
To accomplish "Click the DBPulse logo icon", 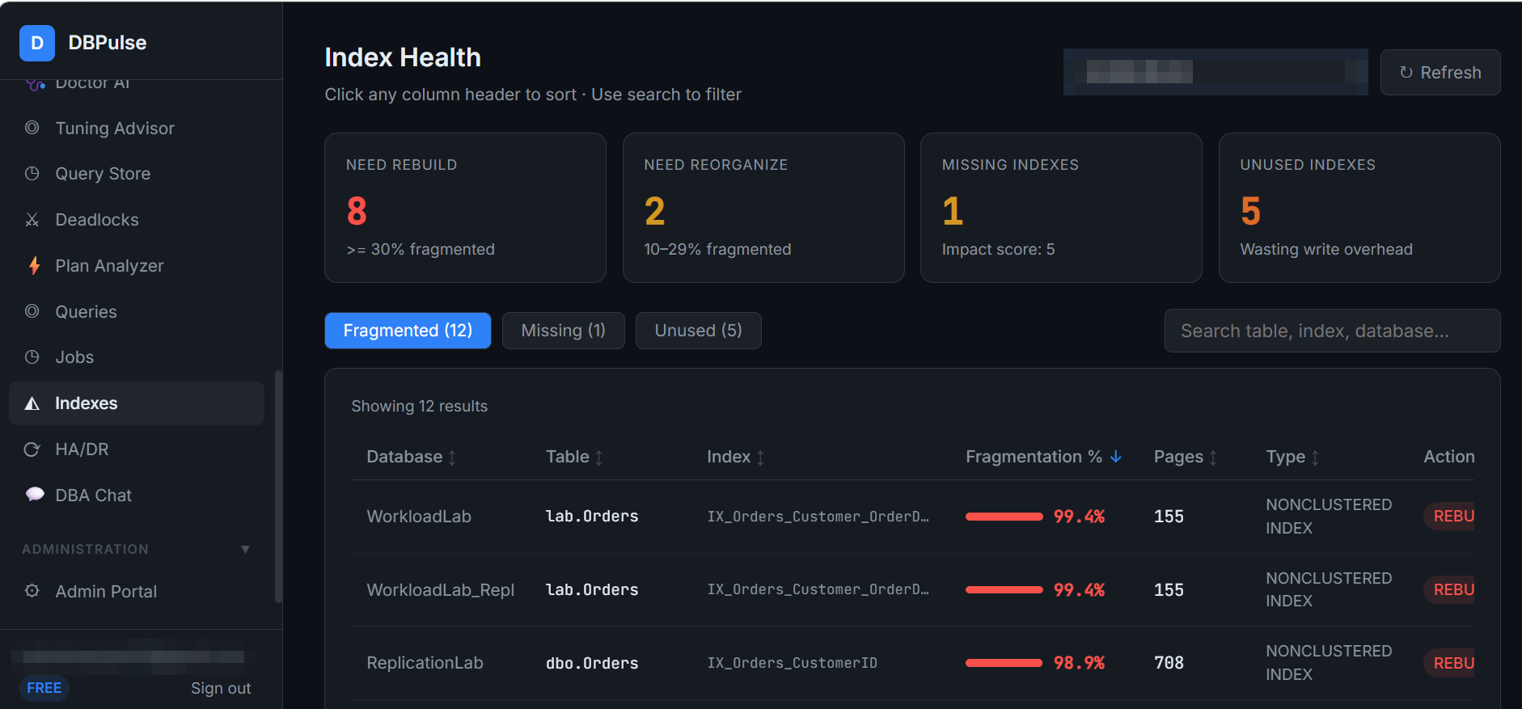I will click(x=37, y=43).
